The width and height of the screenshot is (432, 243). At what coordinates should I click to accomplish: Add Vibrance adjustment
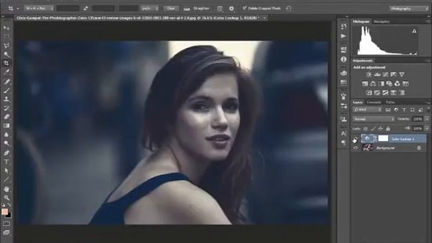pyautogui.click(x=402, y=74)
